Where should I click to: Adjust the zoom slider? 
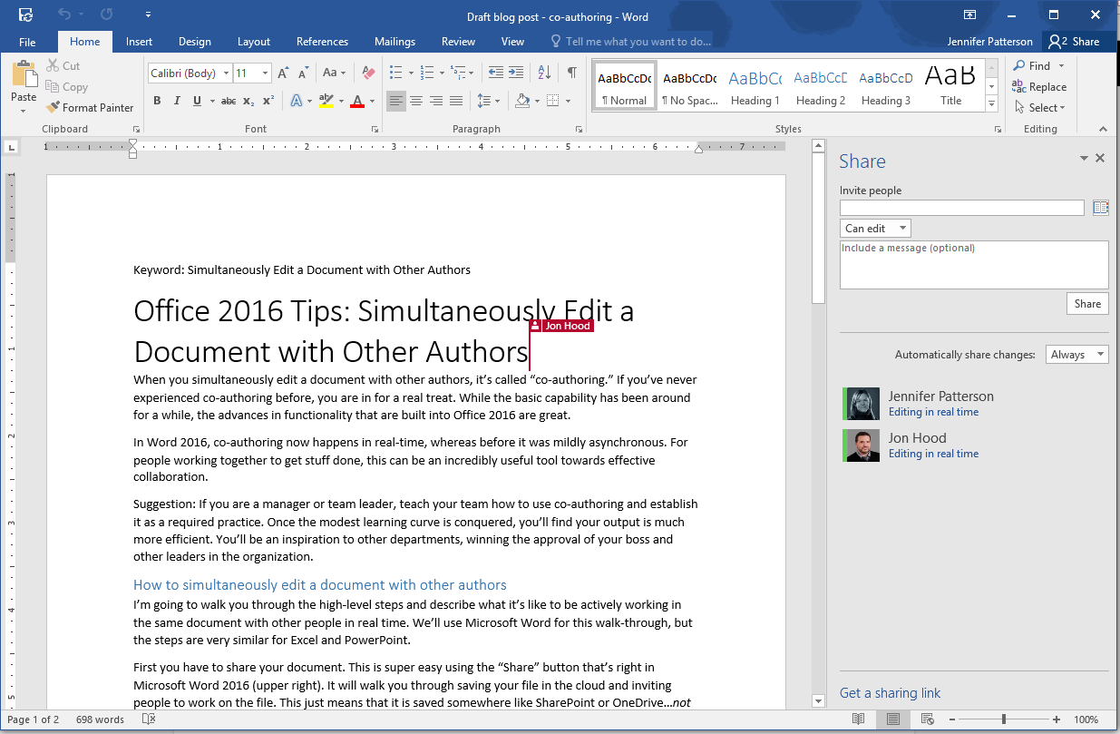[1005, 718]
